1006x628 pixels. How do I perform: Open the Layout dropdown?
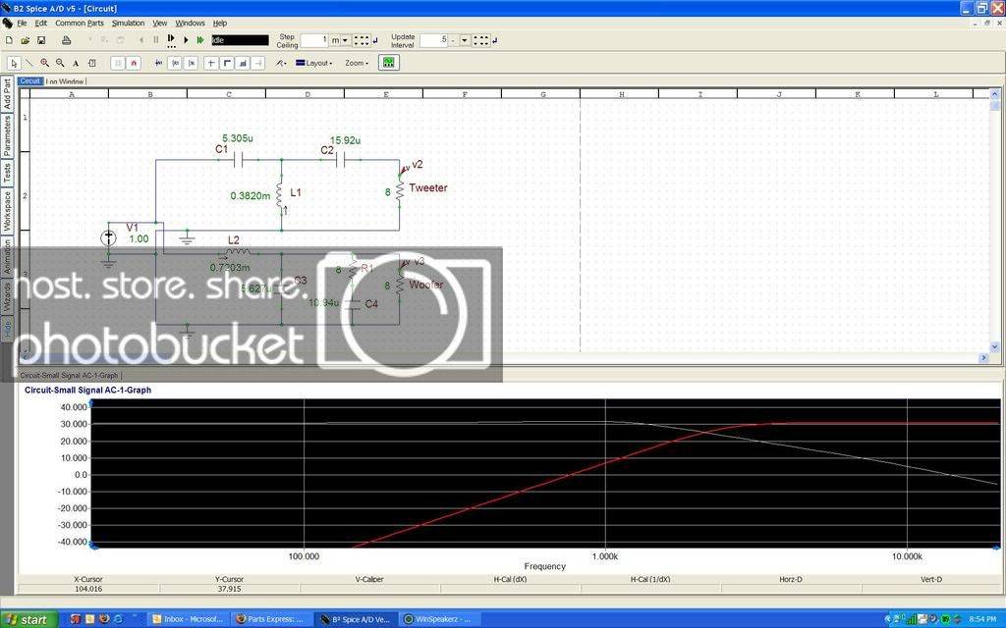pos(313,63)
